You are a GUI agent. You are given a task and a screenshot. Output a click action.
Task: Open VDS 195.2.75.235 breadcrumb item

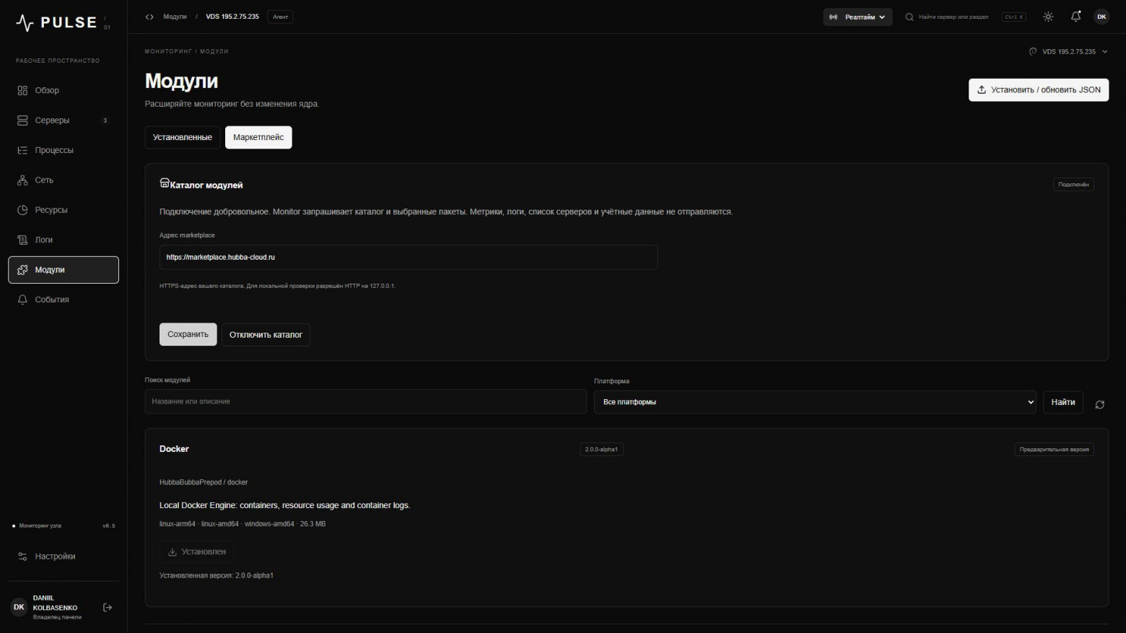232,17
